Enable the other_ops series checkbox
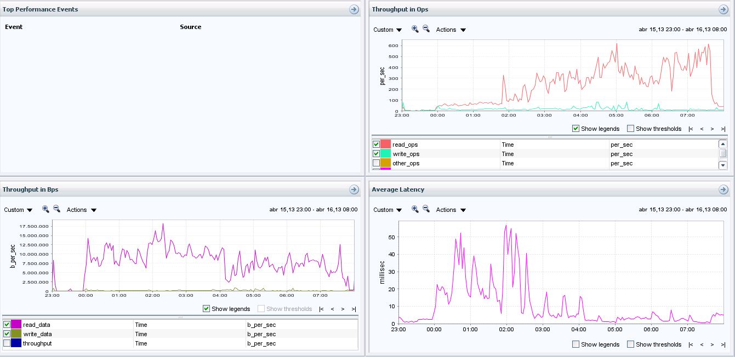 point(377,163)
